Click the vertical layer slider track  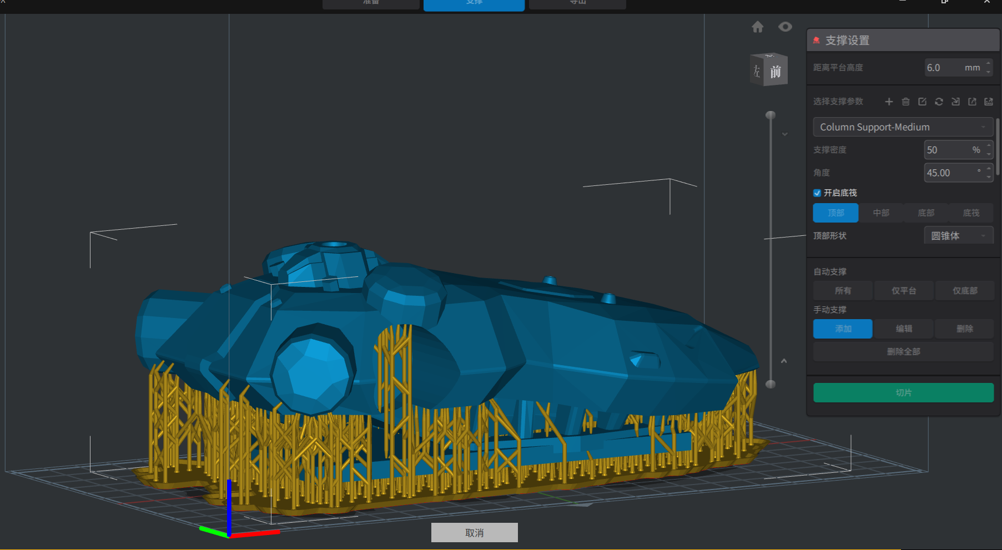pyautogui.click(x=771, y=250)
